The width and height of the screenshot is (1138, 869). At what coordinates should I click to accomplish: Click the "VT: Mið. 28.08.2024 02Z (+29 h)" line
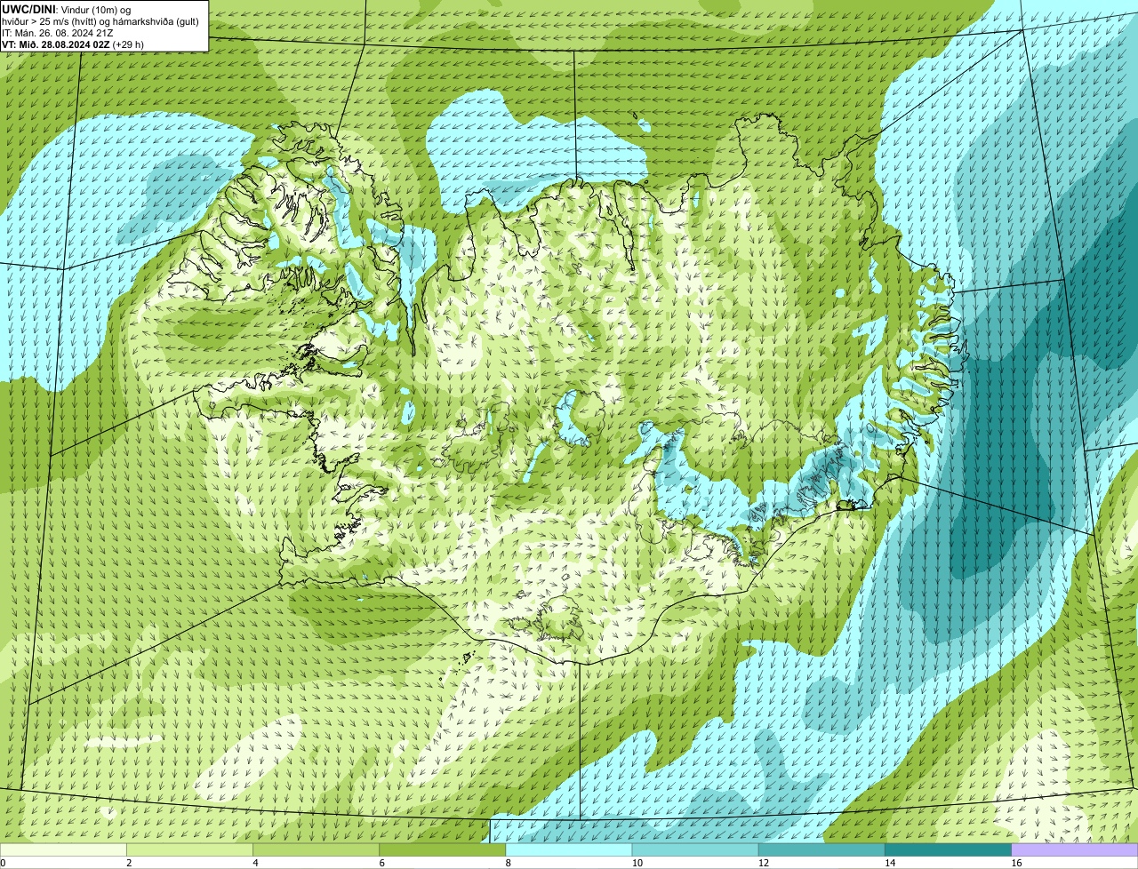click(73, 44)
